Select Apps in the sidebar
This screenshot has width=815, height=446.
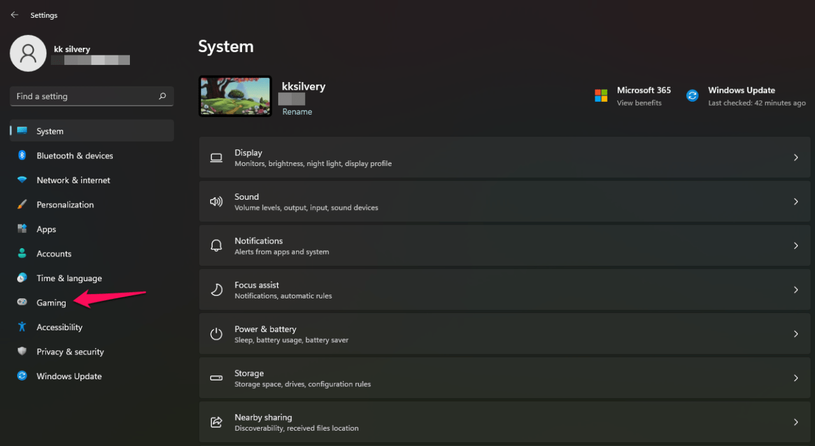[46, 230]
